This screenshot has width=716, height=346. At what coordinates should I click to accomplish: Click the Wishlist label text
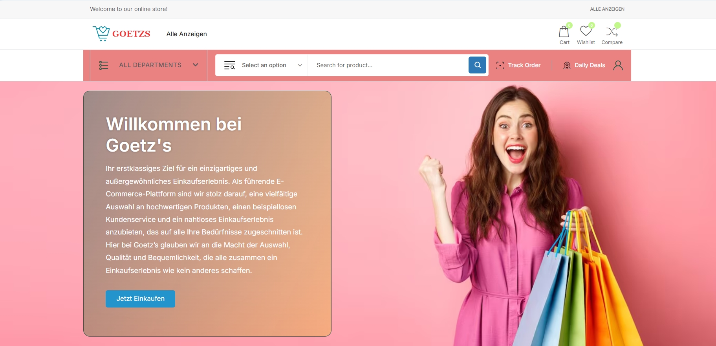(586, 42)
